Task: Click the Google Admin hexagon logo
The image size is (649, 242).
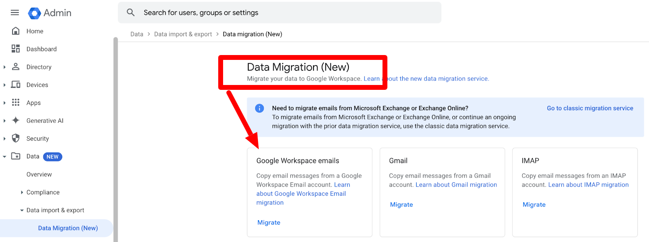Action: coord(34,13)
